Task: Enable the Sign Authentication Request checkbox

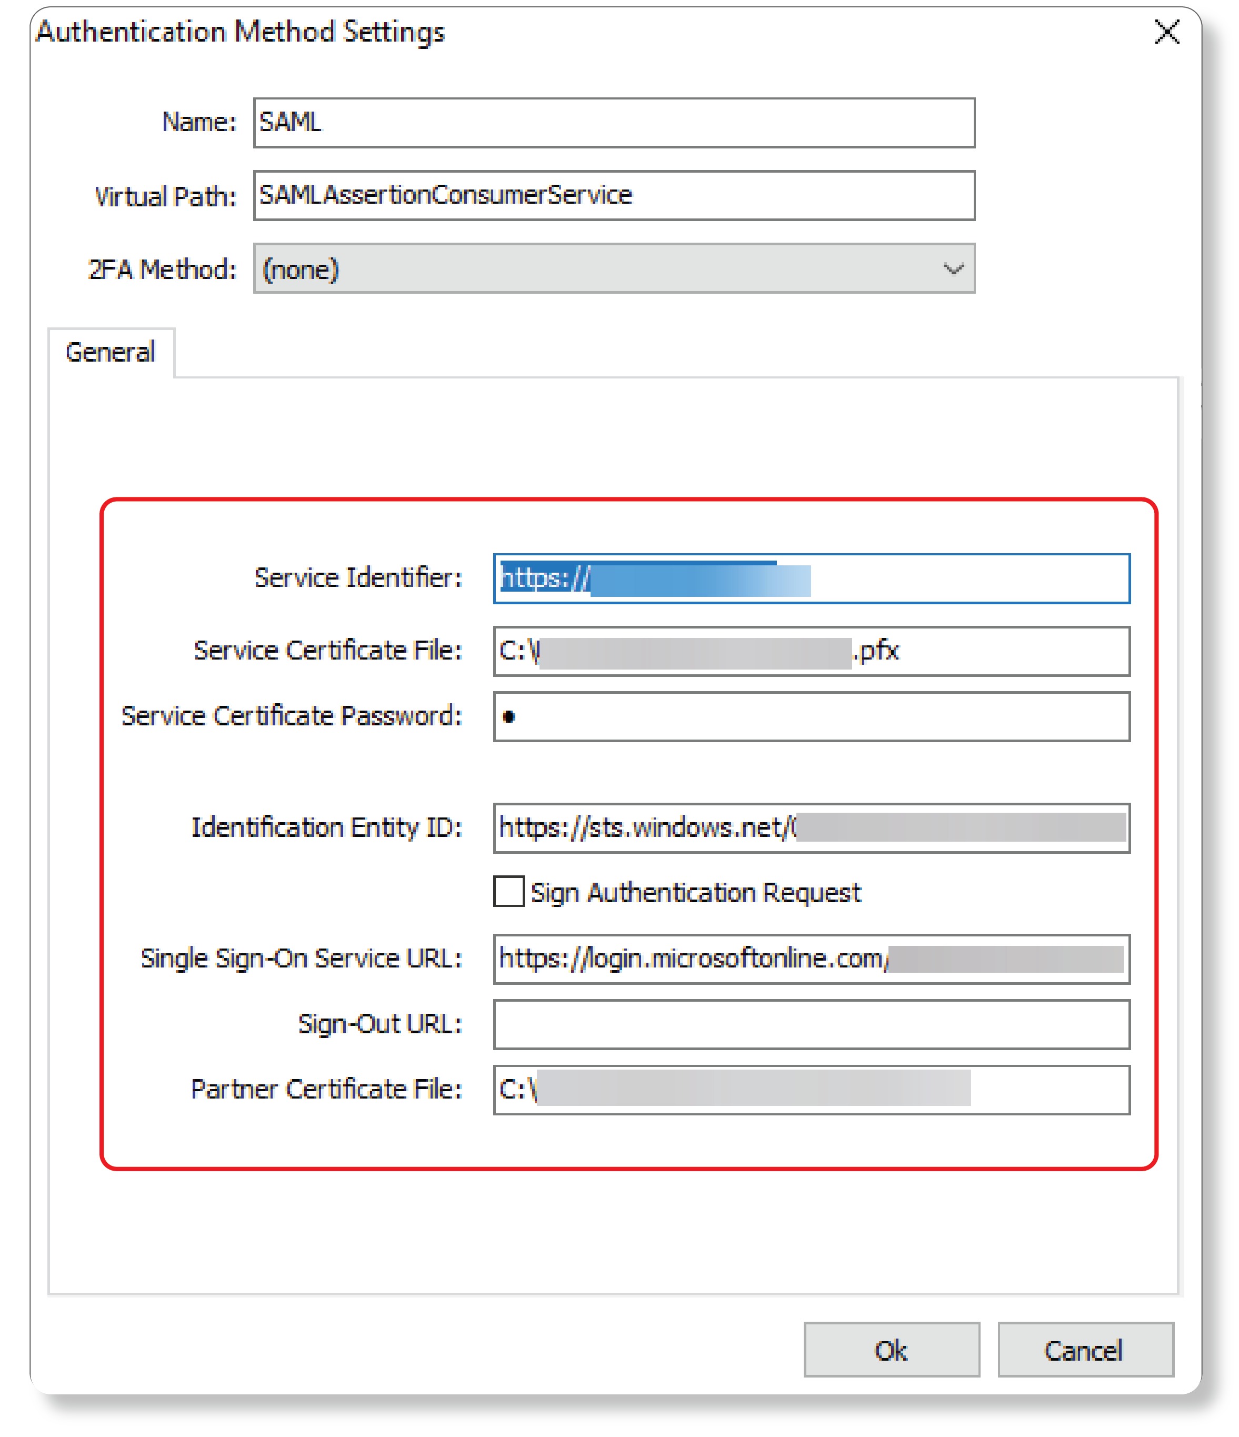Action: tap(509, 892)
